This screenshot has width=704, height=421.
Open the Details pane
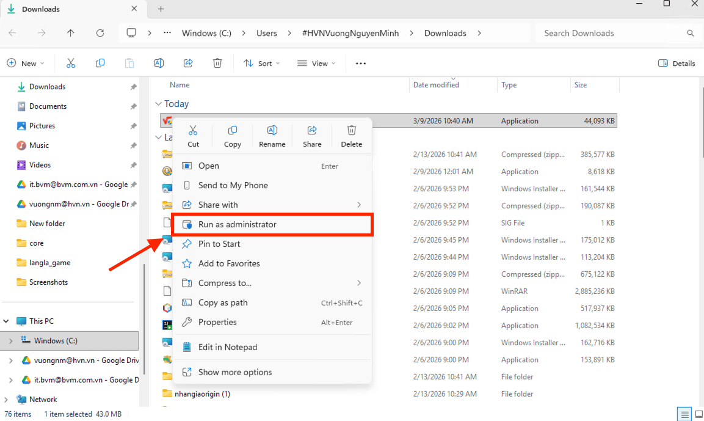pyautogui.click(x=676, y=63)
